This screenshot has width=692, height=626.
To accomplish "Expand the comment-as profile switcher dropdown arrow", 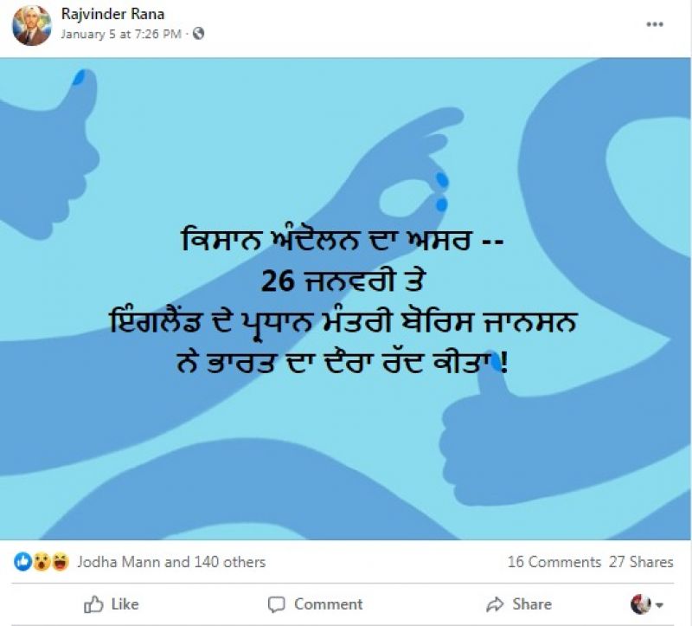I will (660, 605).
